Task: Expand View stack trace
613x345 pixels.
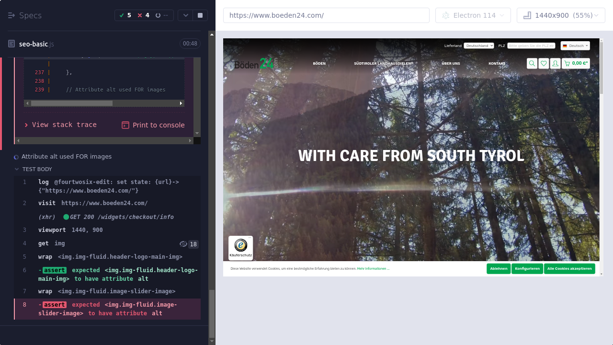Action: pos(60,125)
